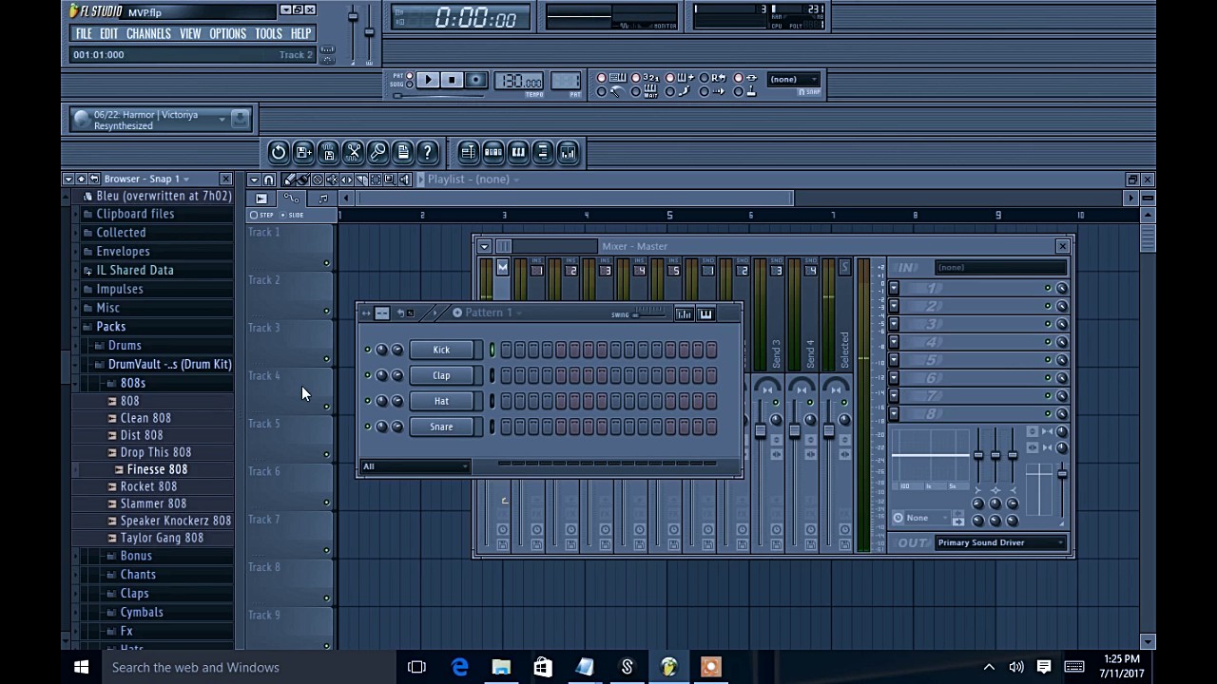Click the Snare channel button
The width and height of the screenshot is (1217, 684).
441,427
